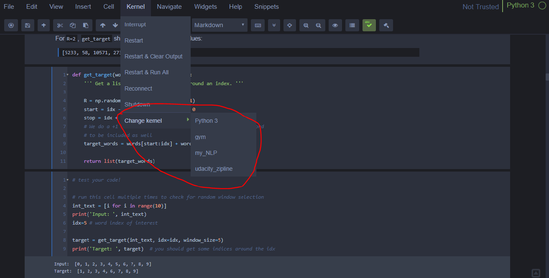Image resolution: width=549 pixels, height=278 pixels.
Task: Click the 'int_text = [i for i in range(10)]' line
Action: tap(120, 206)
